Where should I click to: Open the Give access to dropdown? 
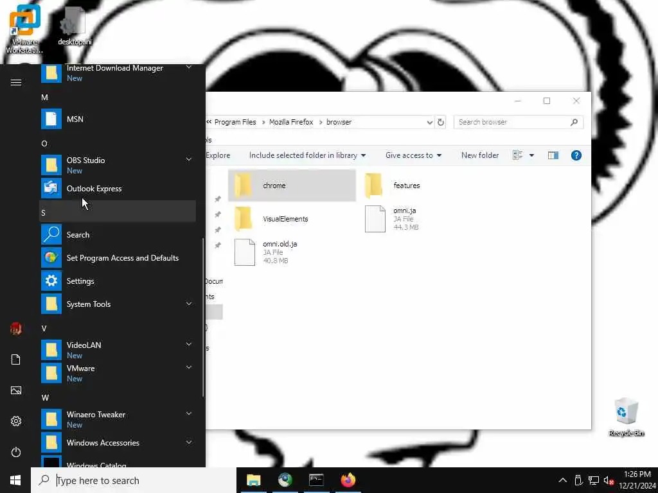tap(413, 155)
